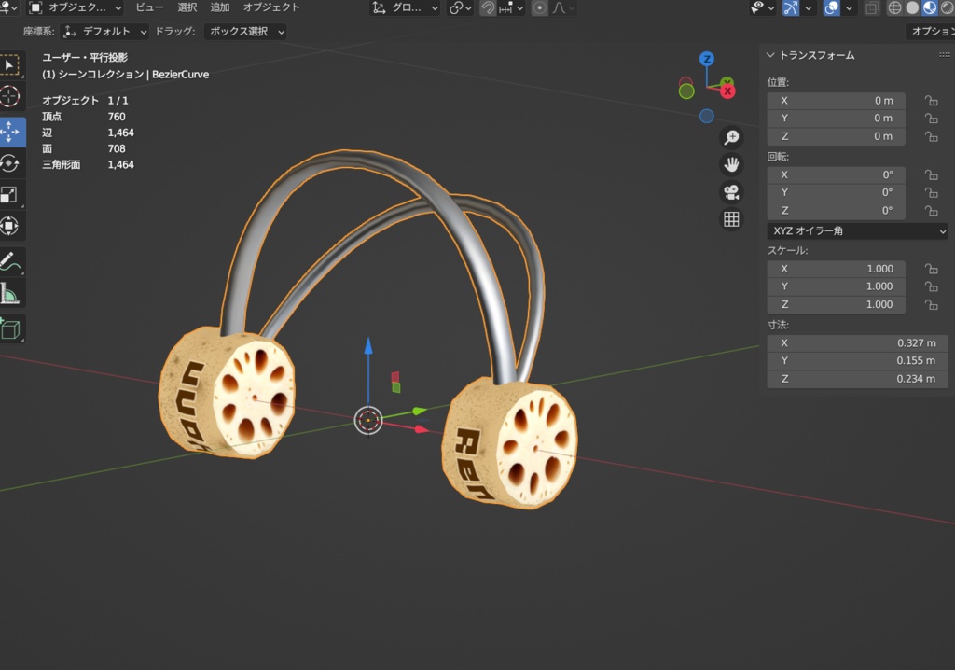Image resolution: width=955 pixels, height=670 pixels.
Task: Click the zoom magnifier viewport button
Action: [731, 137]
